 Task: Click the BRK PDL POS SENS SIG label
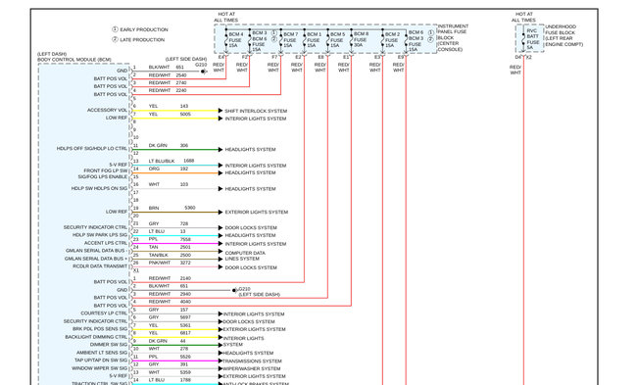(100, 329)
